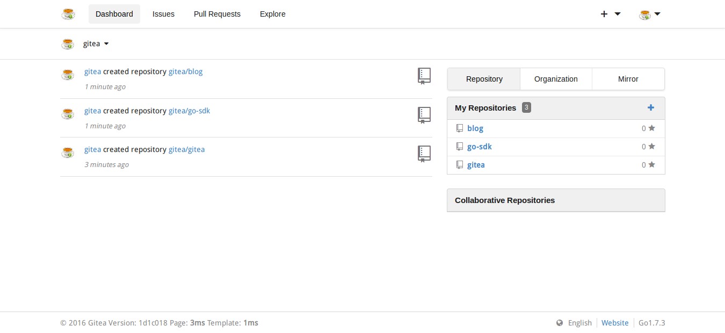Screen dimensions: 725x333
Task: Expand the gitea context switcher dropdown
Action: click(x=96, y=44)
